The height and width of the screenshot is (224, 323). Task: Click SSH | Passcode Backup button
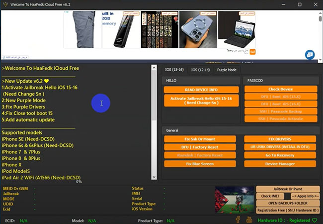281,112
